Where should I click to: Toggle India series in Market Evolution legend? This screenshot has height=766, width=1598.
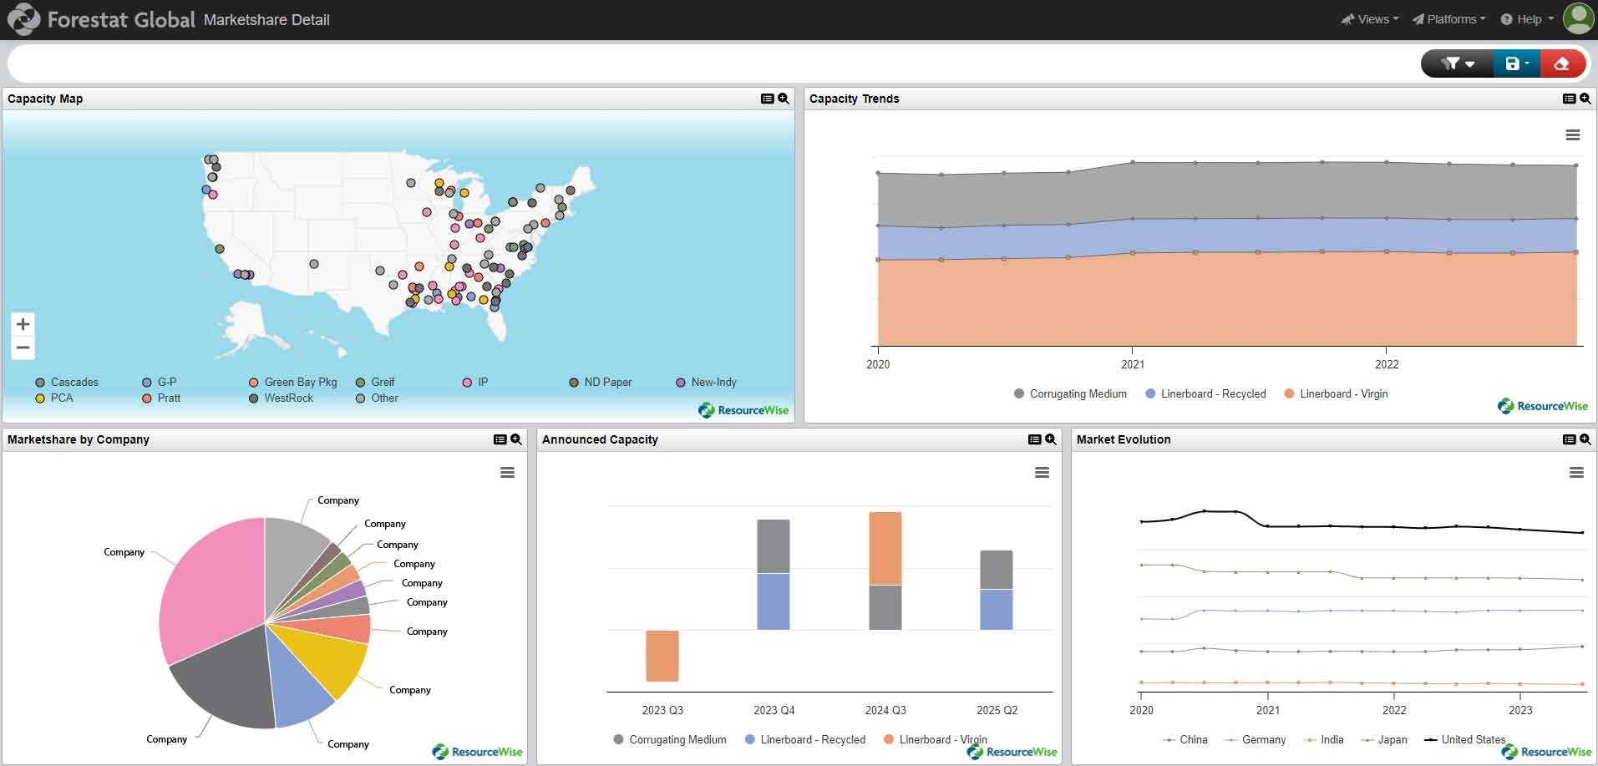pos(1324,740)
